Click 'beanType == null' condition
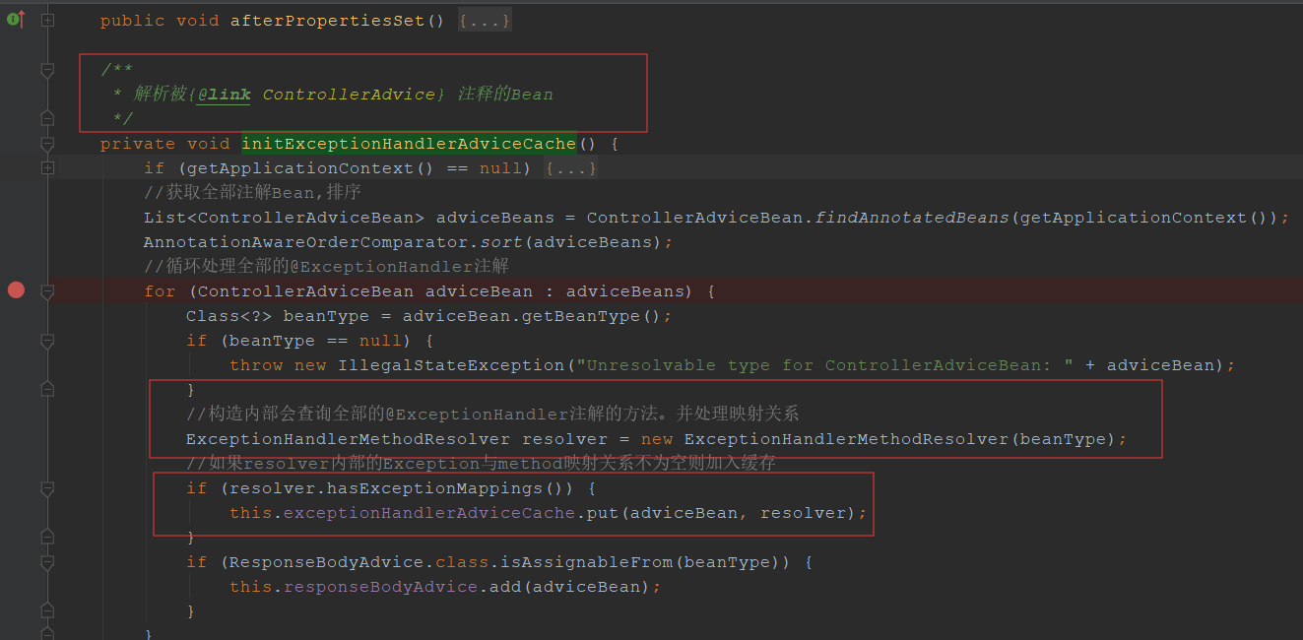This screenshot has height=640, width=1303. 316,341
